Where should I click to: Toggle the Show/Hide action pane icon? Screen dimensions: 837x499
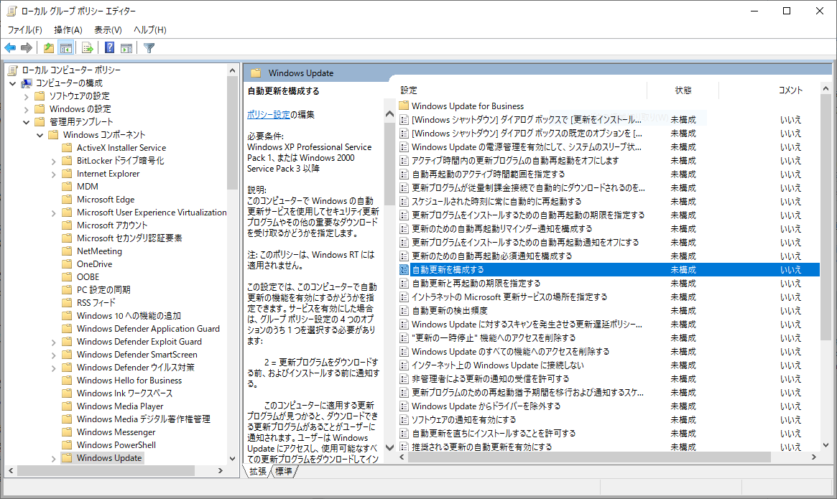(x=126, y=48)
